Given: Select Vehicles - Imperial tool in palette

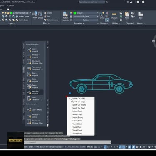Looking at the screenshot, I should coord(35,92).
